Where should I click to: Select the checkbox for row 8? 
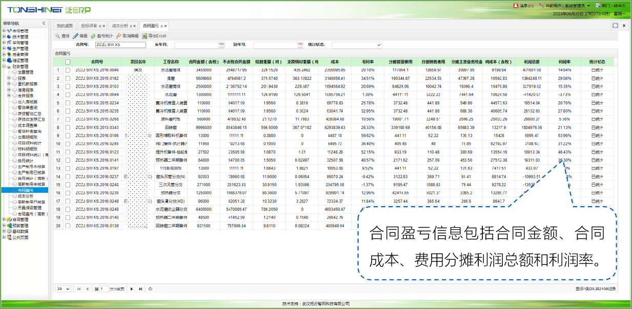tap(68, 127)
